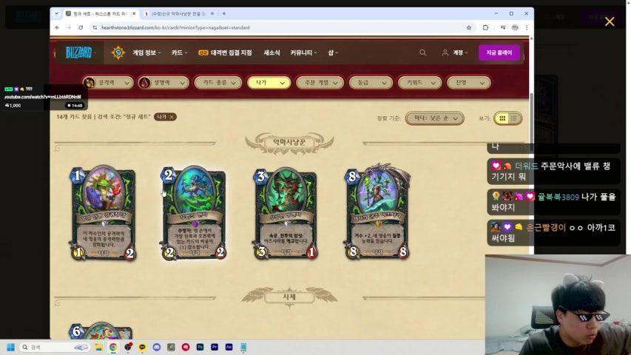Open File Explorer from the taskbar
Viewport: 631px width, 355px height.
(98, 347)
